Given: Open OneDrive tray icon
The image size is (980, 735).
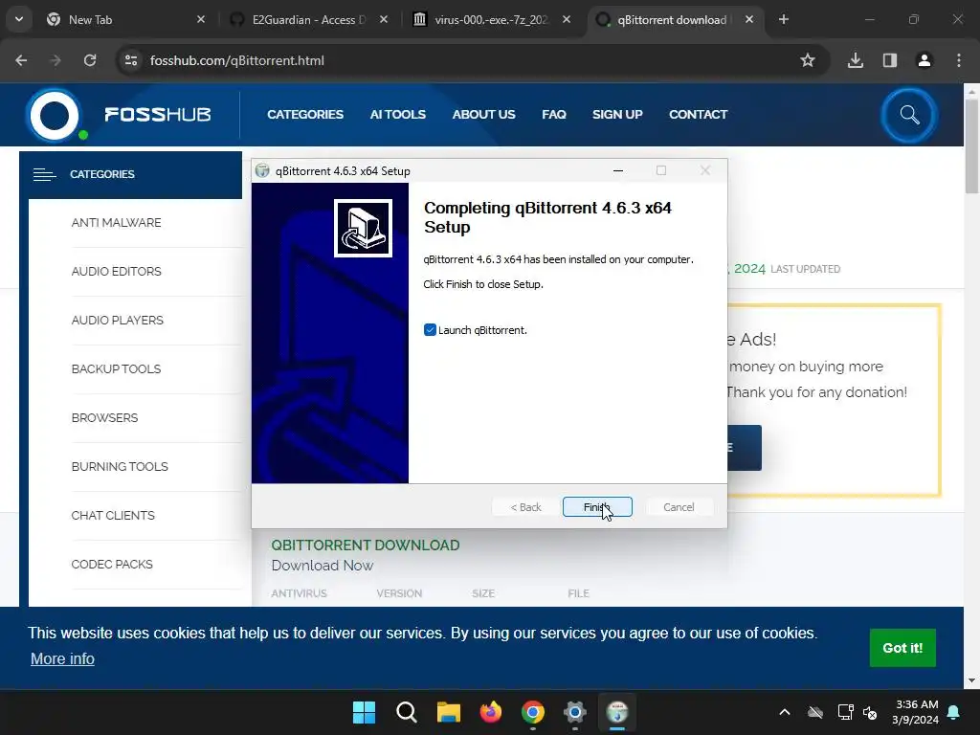Looking at the screenshot, I should [815, 712].
